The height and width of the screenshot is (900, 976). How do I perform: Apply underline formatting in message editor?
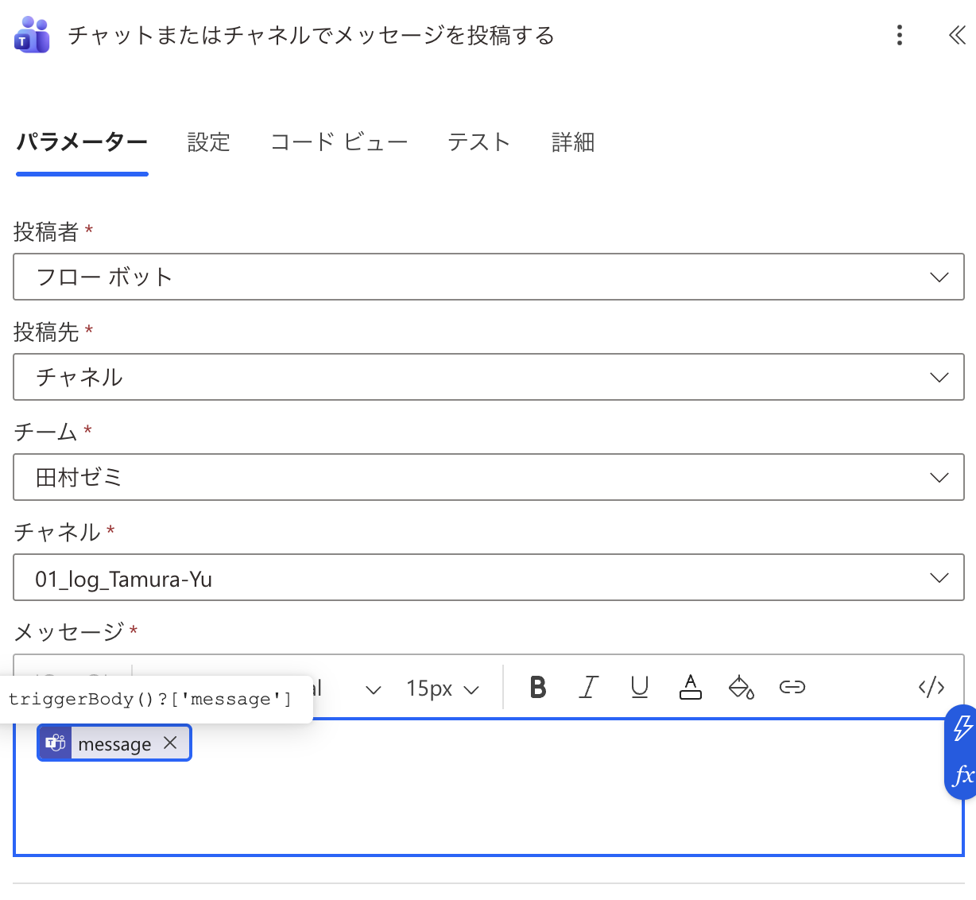click(639, 687)
